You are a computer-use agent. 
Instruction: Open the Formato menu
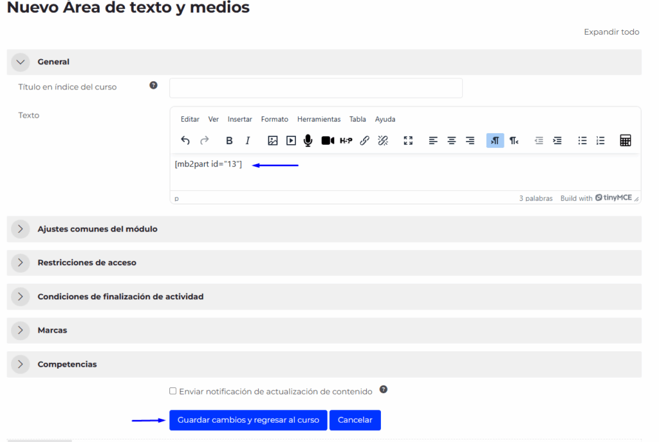coord(274,119)
